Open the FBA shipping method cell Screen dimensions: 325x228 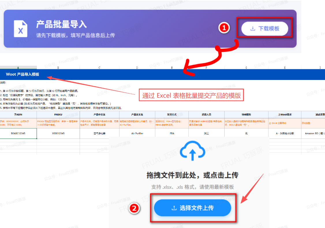[x=172, y=133]
